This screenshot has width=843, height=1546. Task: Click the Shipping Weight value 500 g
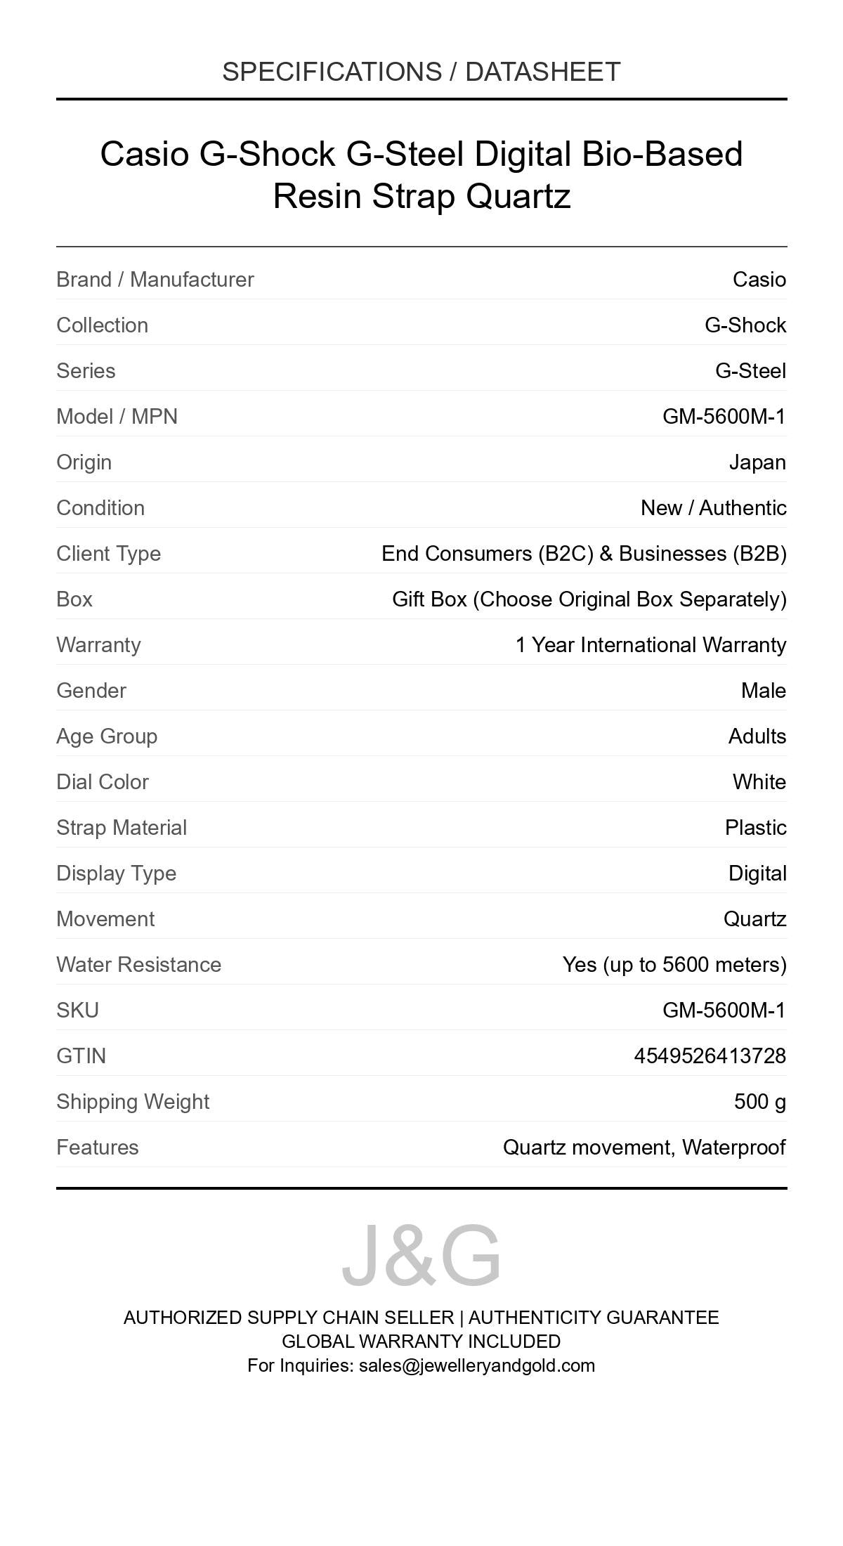759,1102
